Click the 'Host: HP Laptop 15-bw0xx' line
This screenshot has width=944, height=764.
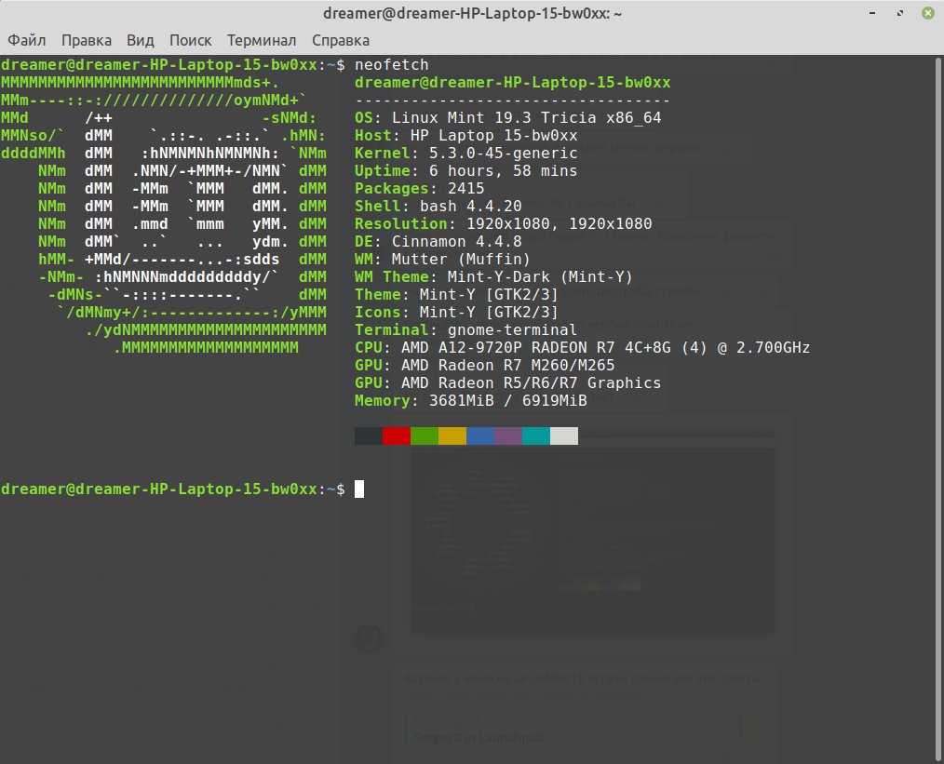(466, 136)
